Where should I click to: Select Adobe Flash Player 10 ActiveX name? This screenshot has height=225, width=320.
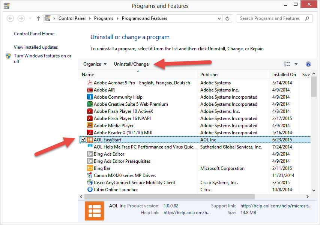[123, 111]
